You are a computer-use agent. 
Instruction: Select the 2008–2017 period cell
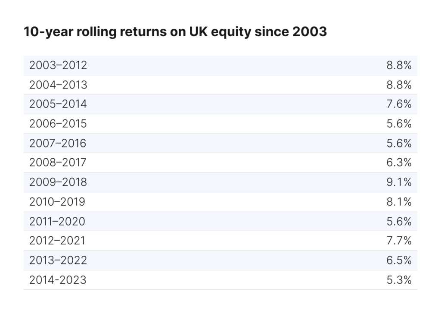click(x=58, y=163)
